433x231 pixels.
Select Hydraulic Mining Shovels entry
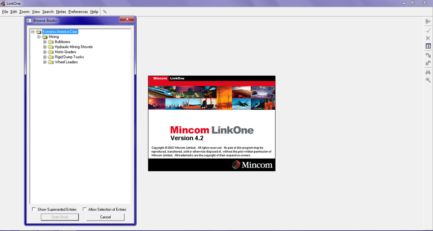pyautogui.click(x=74, y=47)
